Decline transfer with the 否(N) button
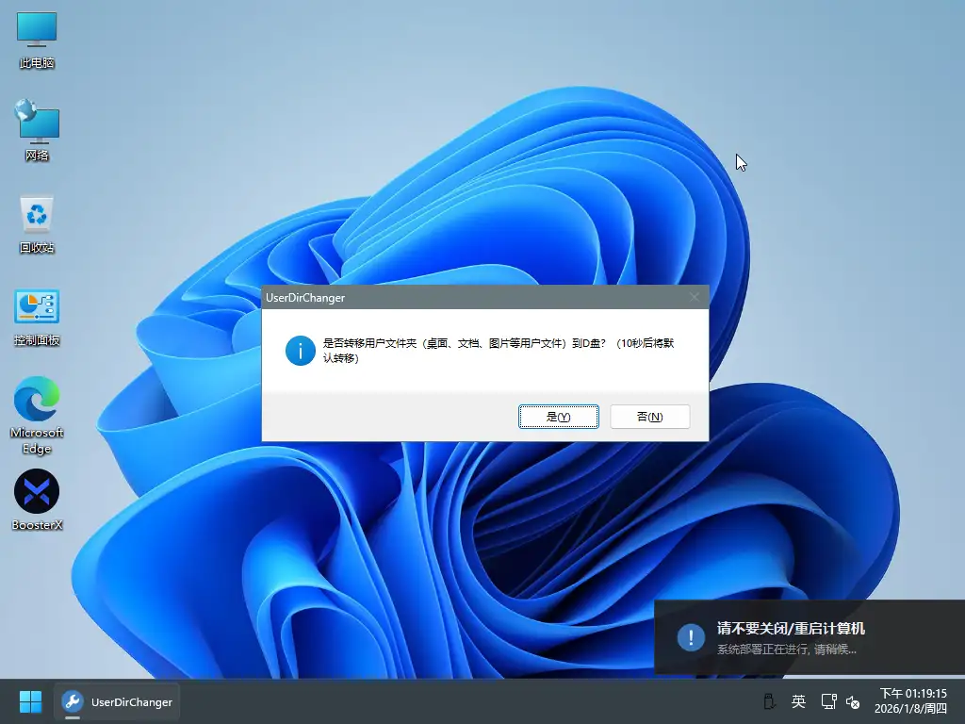965x724 pixels. 649,417
